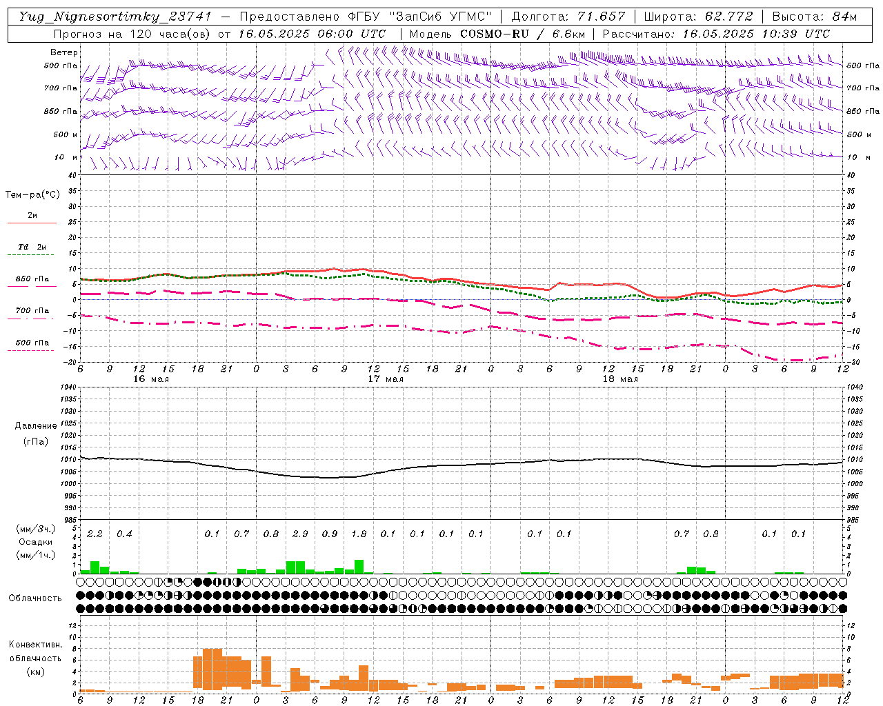This screenshot has height=706, width=883.
Task: Click the Ветер wind panel label
Action: (x=64, y=52)
